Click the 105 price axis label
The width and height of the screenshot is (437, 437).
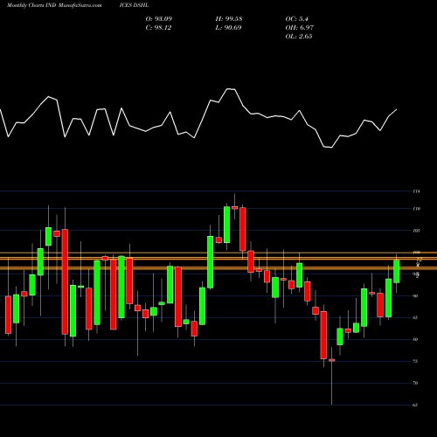(416, 231)
